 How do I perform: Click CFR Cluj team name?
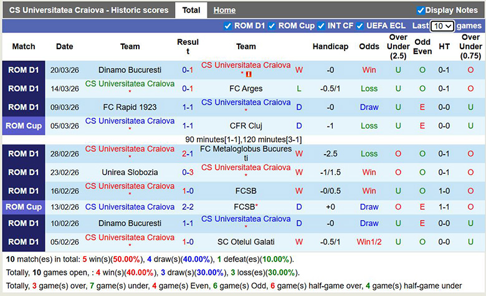pos(245,126)
